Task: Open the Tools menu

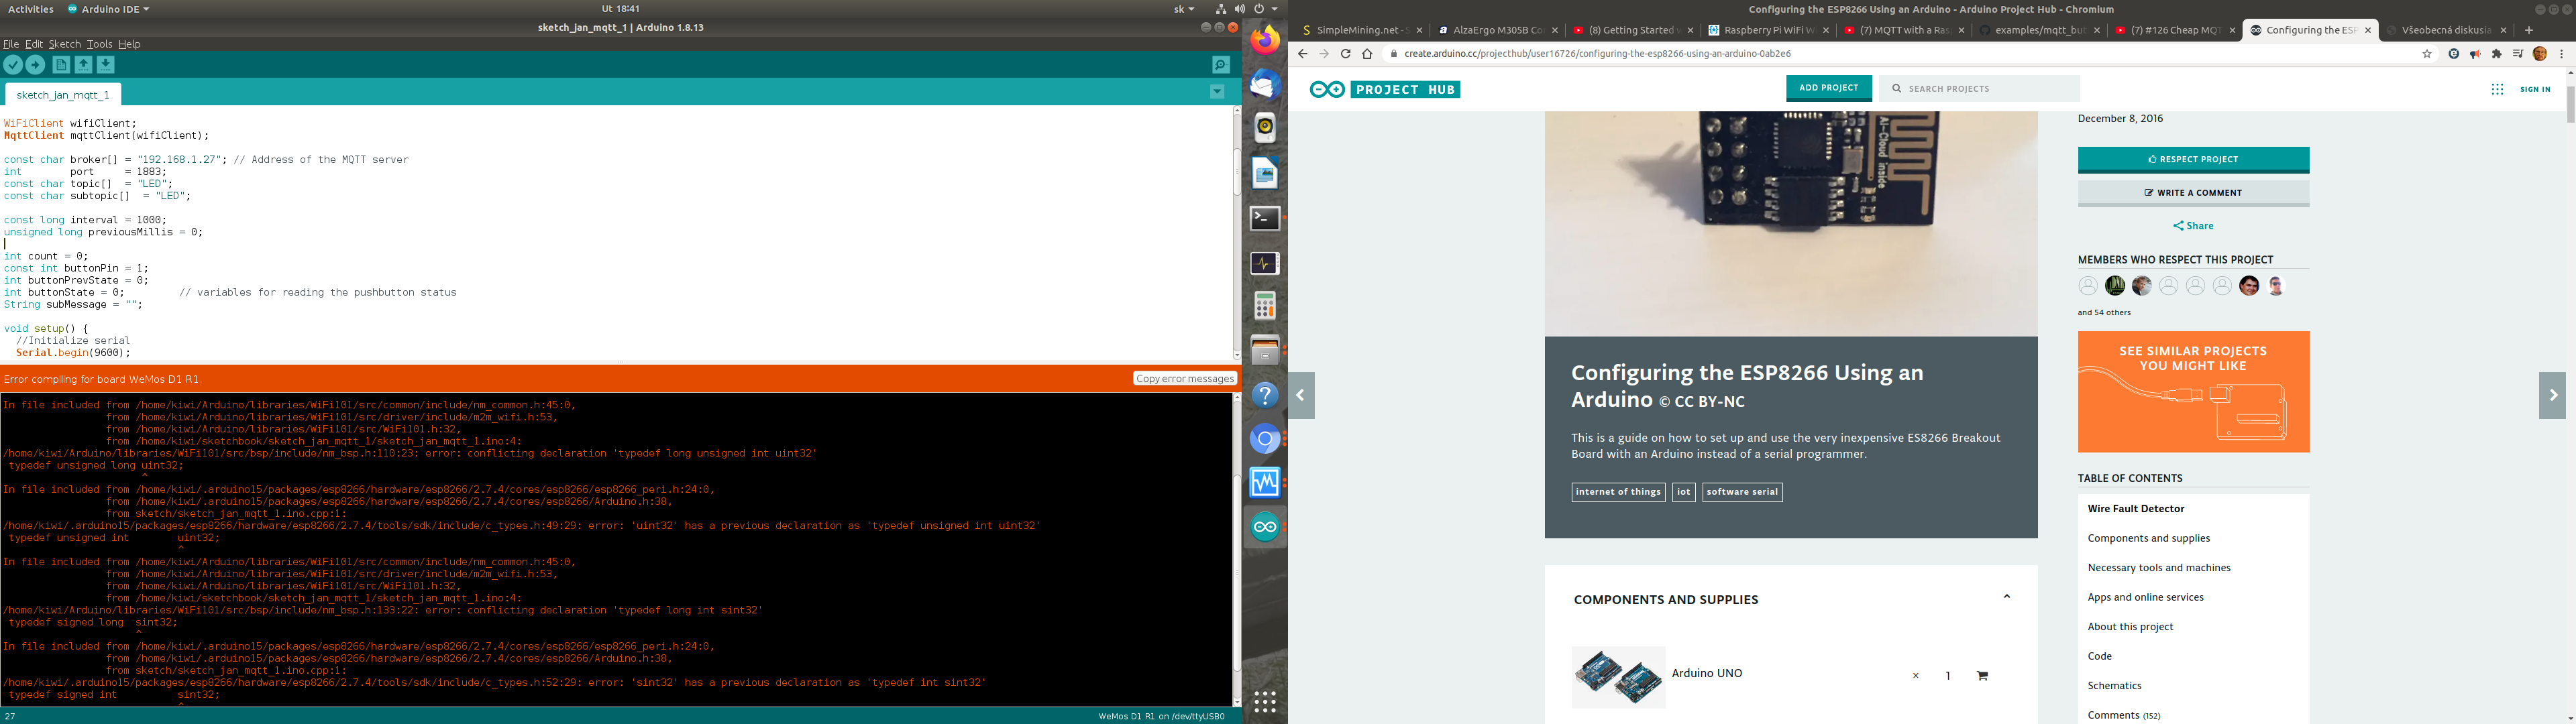Action: 99,44
